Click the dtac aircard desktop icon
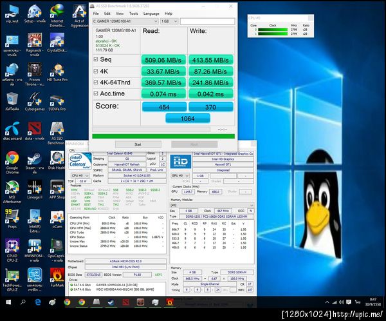Screen dimensions: 386x321 coord(12,131)
